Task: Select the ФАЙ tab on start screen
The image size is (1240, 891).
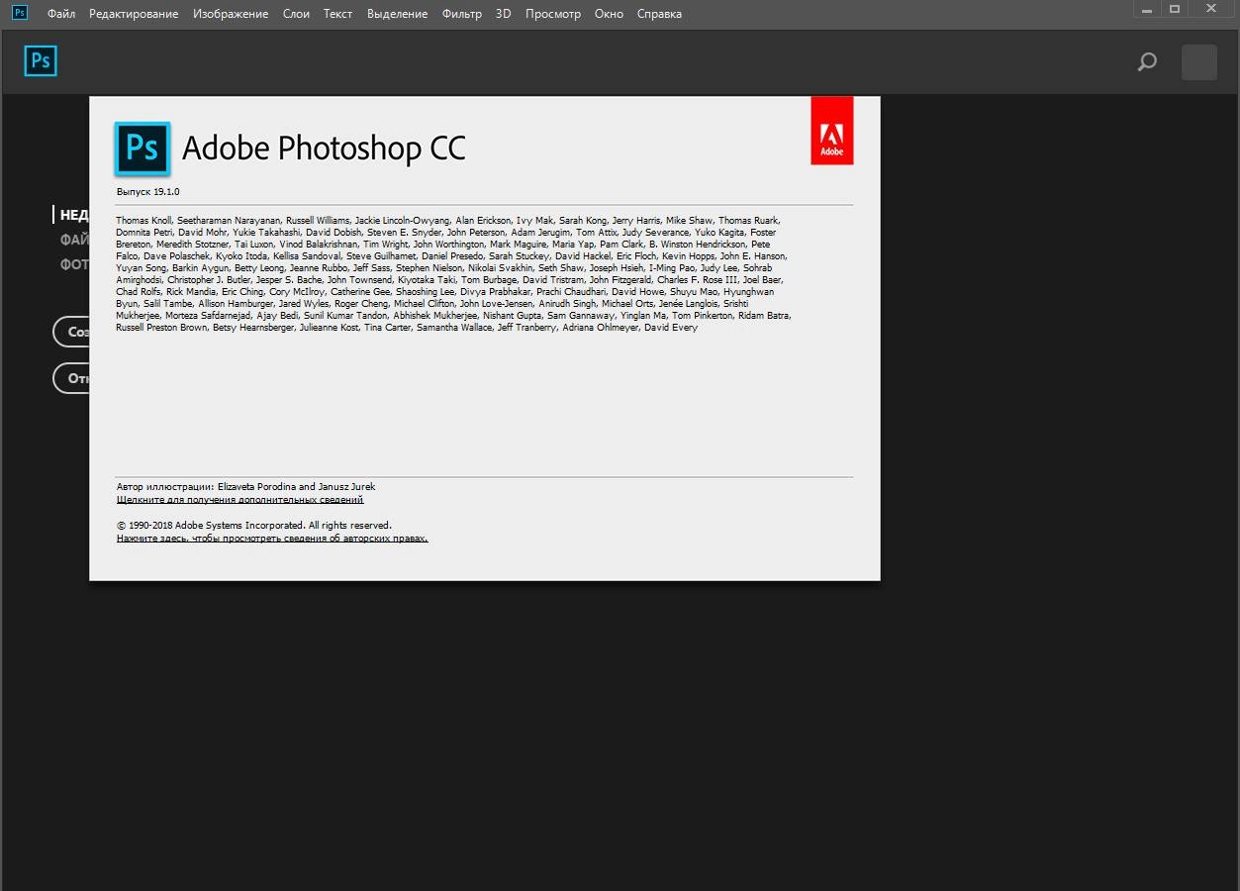Action: (74, 240)
